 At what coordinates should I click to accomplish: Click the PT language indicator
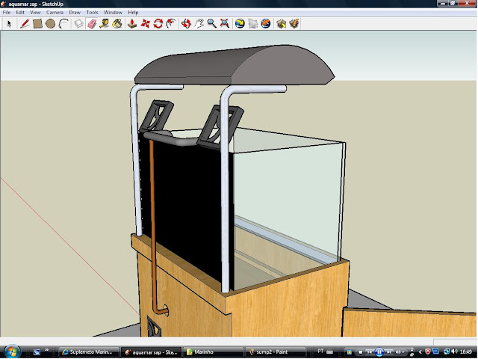pos(320,352)
